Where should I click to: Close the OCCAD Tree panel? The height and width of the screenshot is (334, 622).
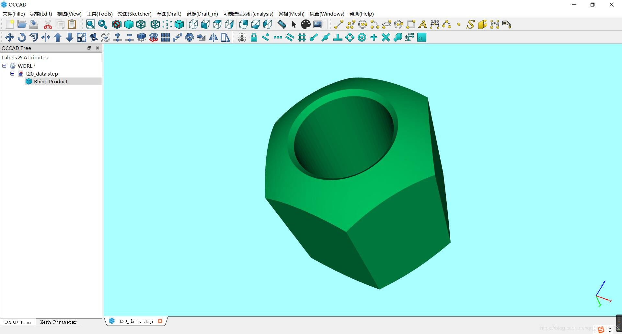98,48
